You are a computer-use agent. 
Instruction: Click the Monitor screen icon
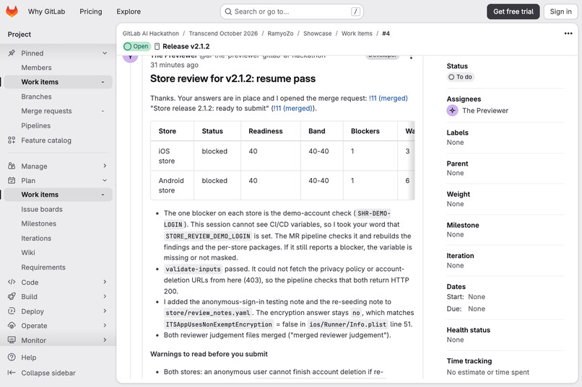tap(12, 340)
